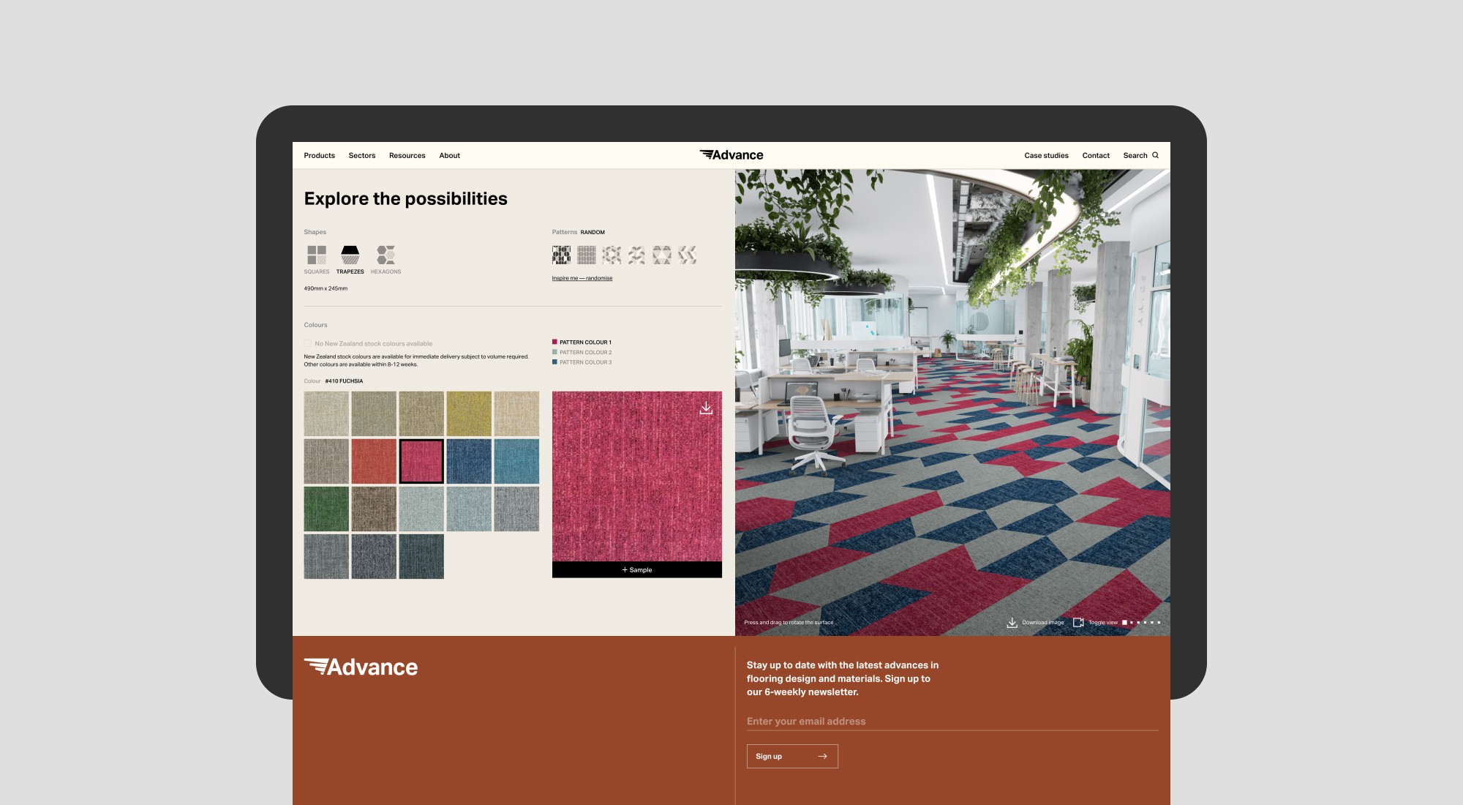Click the Toggle view camera icon

click(x=1078, y=623)
